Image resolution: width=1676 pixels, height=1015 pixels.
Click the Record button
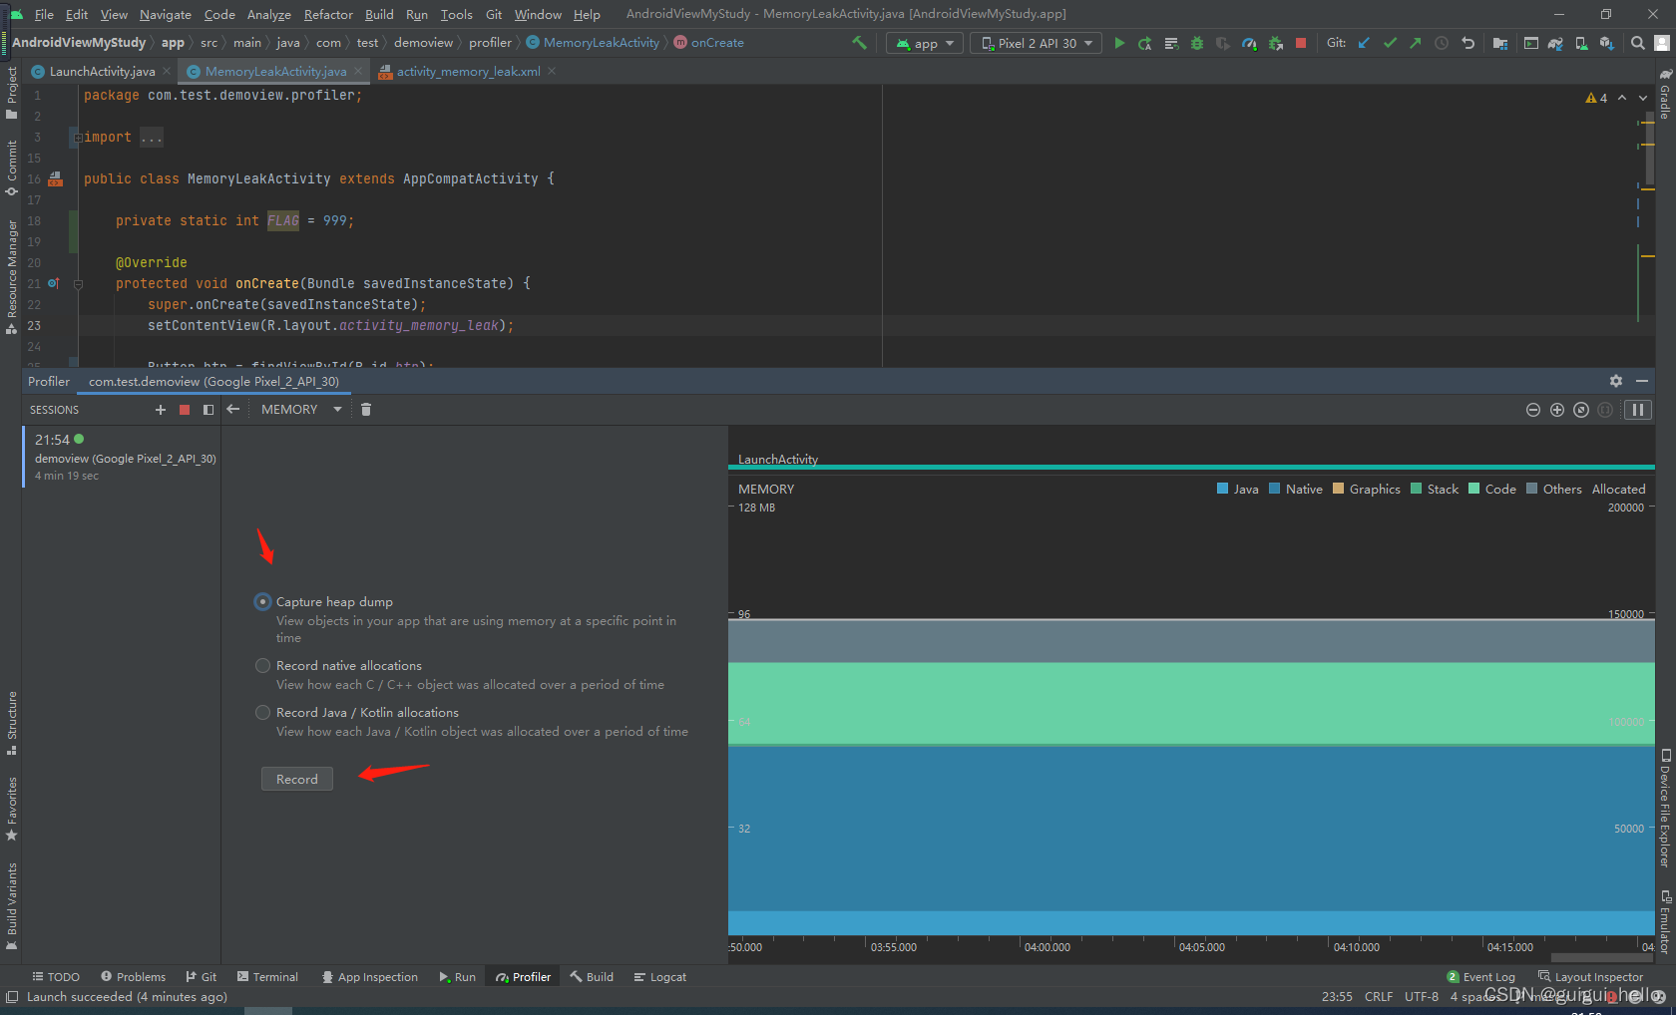click(x=297, y=779)
